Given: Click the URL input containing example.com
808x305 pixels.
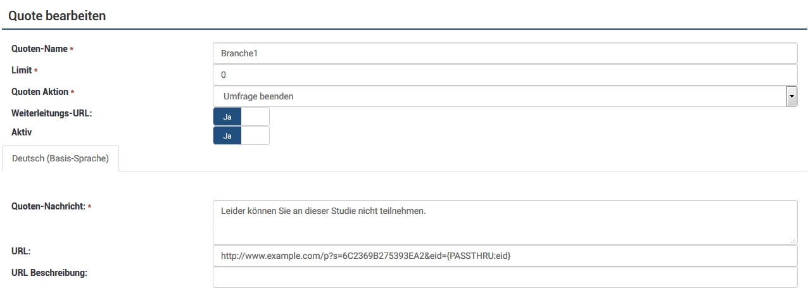Looking at the screenshot, I should [504, 256].
